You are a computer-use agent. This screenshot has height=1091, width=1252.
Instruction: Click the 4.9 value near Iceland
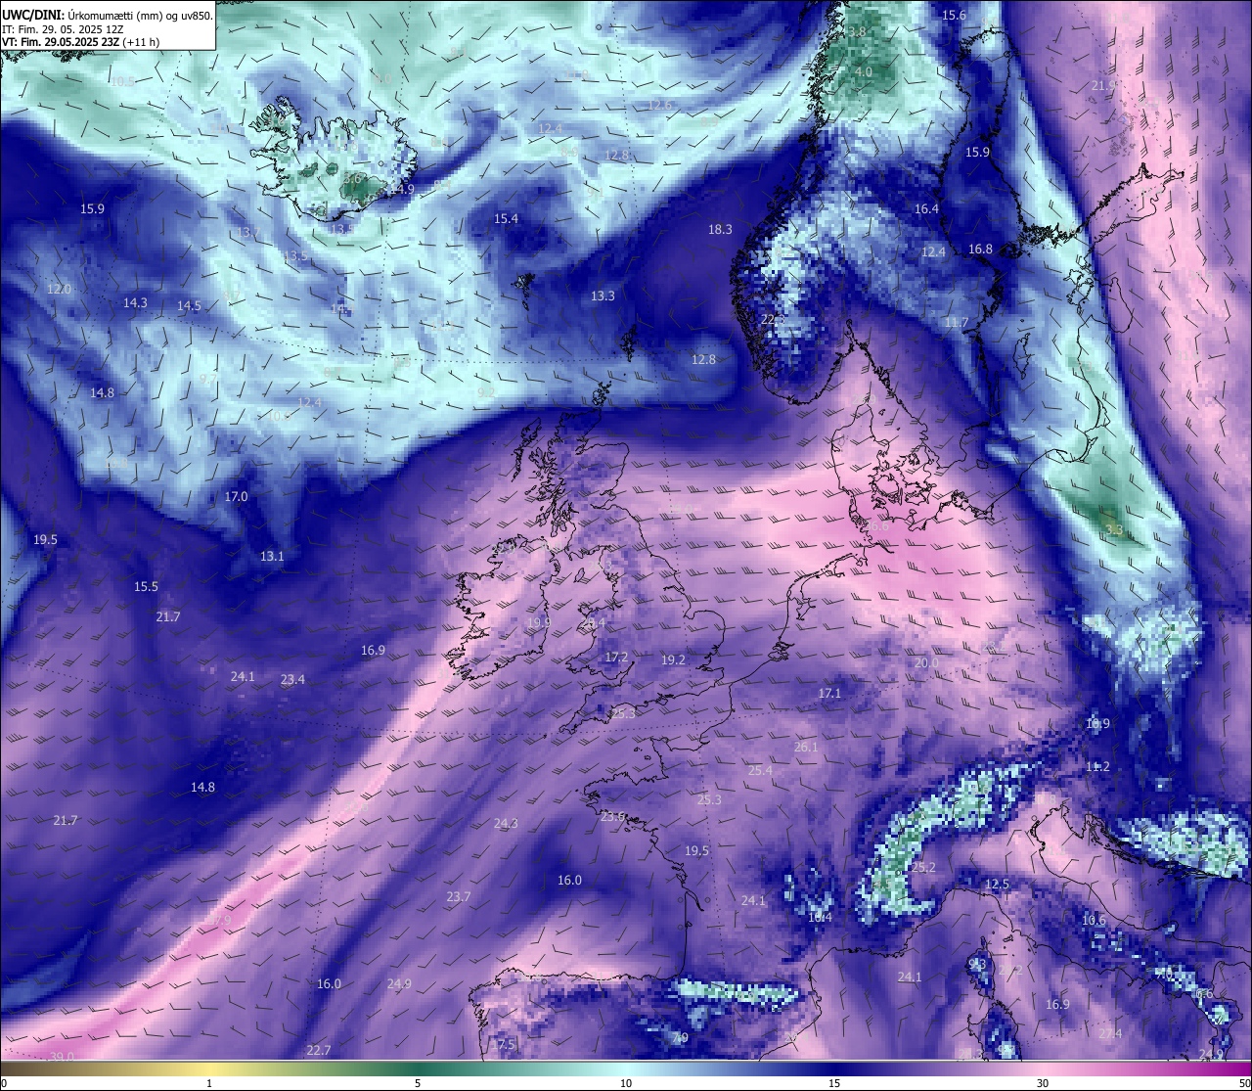(x=406, y=190)
